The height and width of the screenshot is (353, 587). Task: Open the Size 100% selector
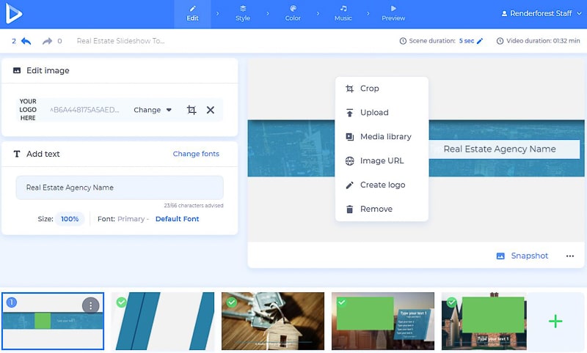(x=70, y=219)
